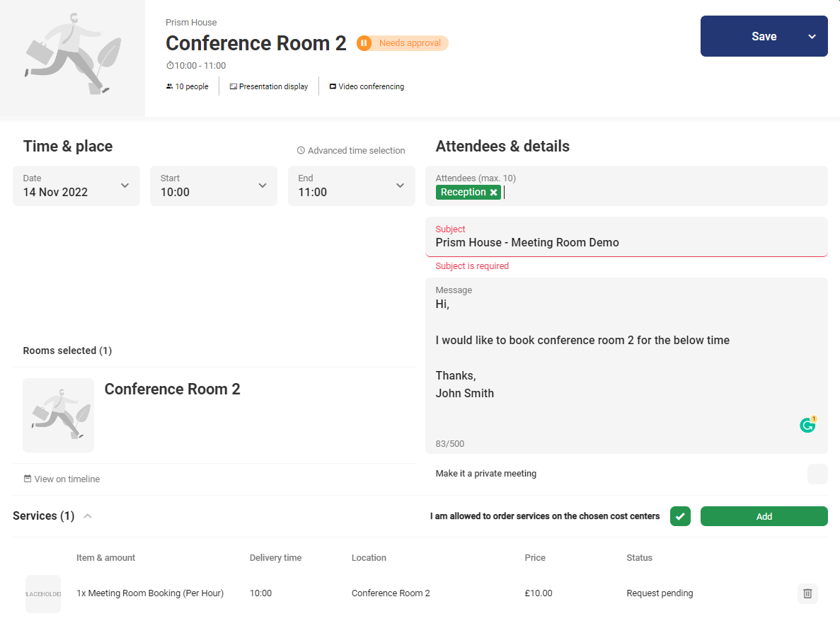Click the 10 people capacity icon
840x621 pixels.
point(169,87)
